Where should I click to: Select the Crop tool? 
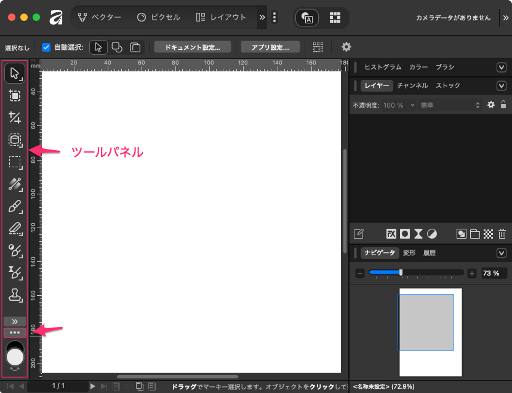coord(15,117)
